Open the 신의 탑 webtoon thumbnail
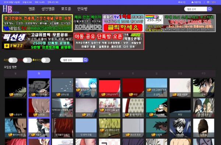Screen dimensions: 221x145 pyautogui.click(x=204, y=128)
